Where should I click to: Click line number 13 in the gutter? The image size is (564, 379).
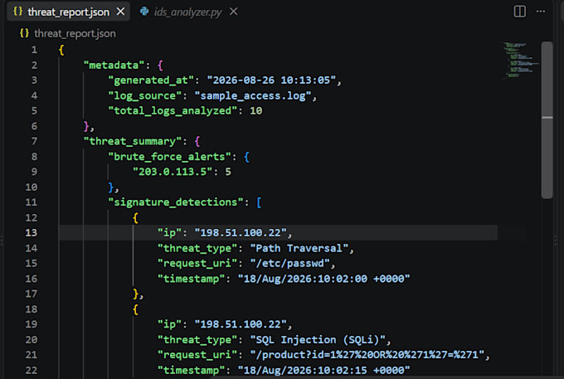[32, 233]
